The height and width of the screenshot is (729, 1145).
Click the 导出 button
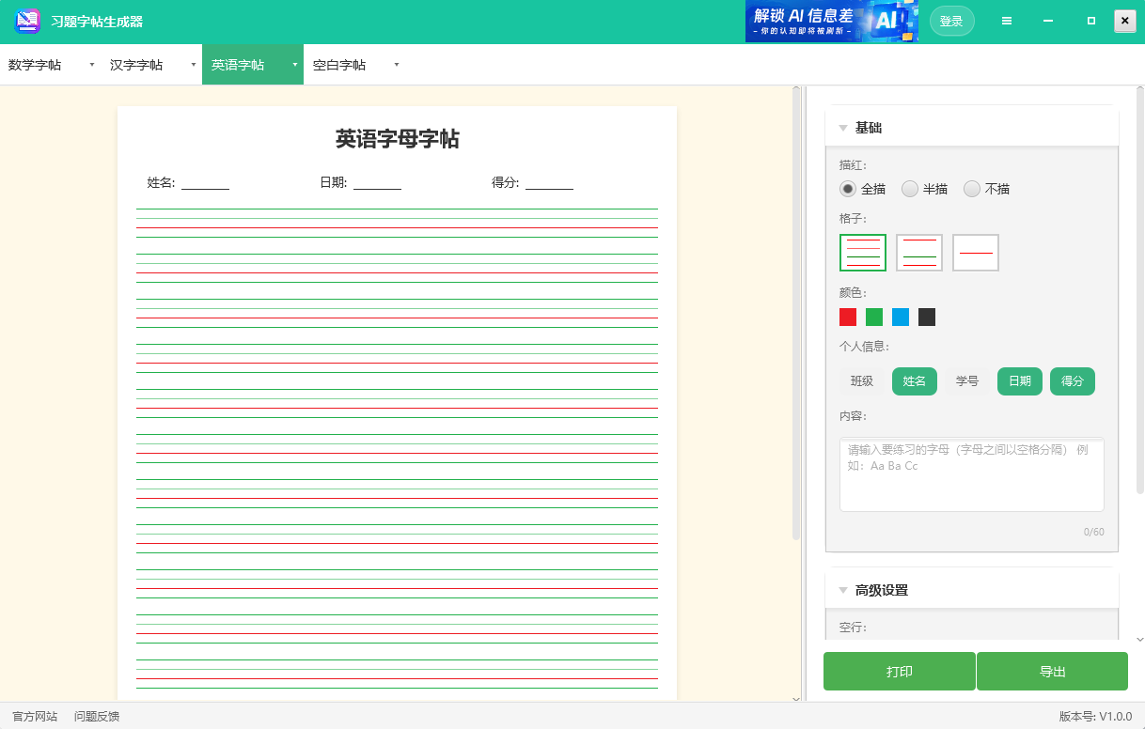(x=1052, y=671)
